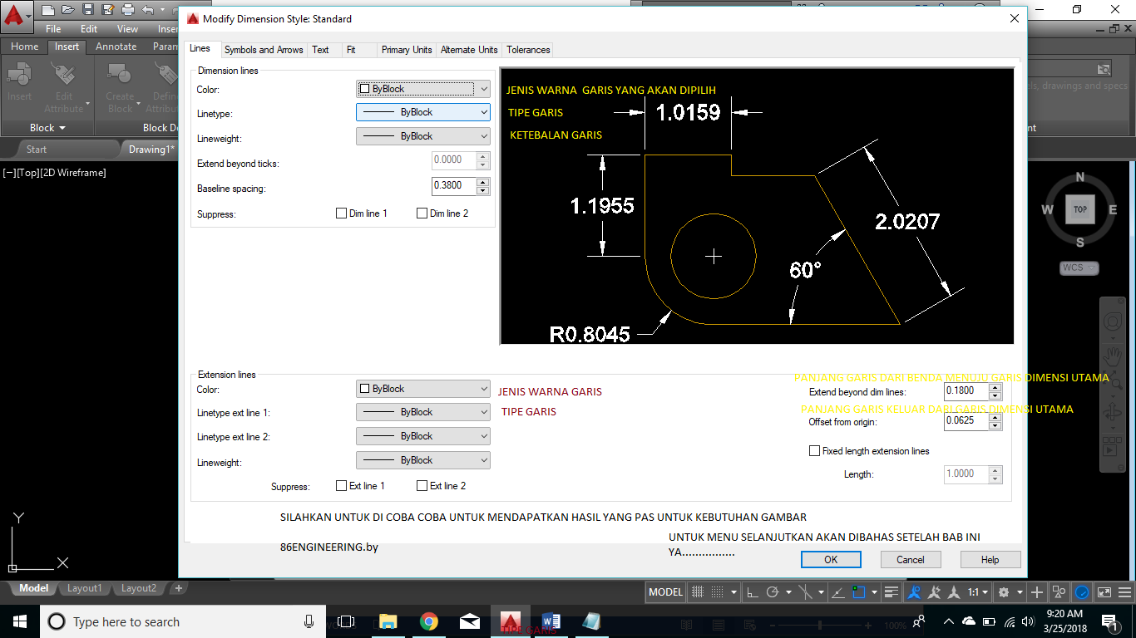Check the Suppress Ext line 2 checkbox

[422, 486]
